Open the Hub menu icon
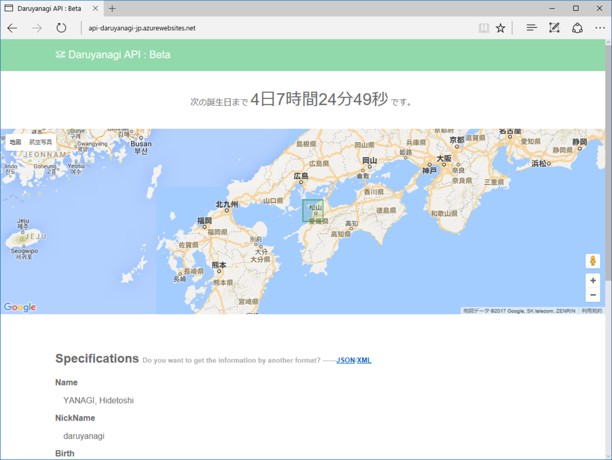612x460 pixels. [531, 28]
